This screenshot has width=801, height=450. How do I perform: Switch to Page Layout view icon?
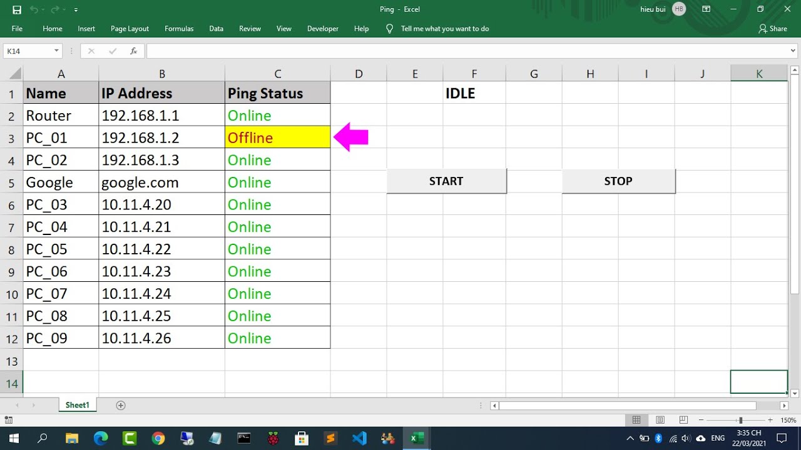pos(660,420)
